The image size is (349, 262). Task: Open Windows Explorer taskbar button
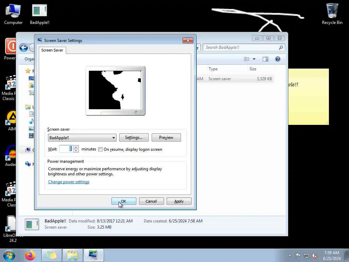point(73,255)
